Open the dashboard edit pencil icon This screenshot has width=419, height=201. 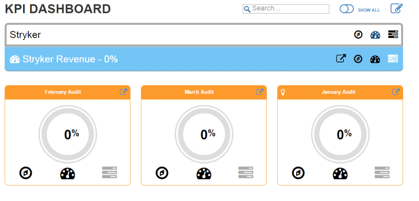pos(396,8)
